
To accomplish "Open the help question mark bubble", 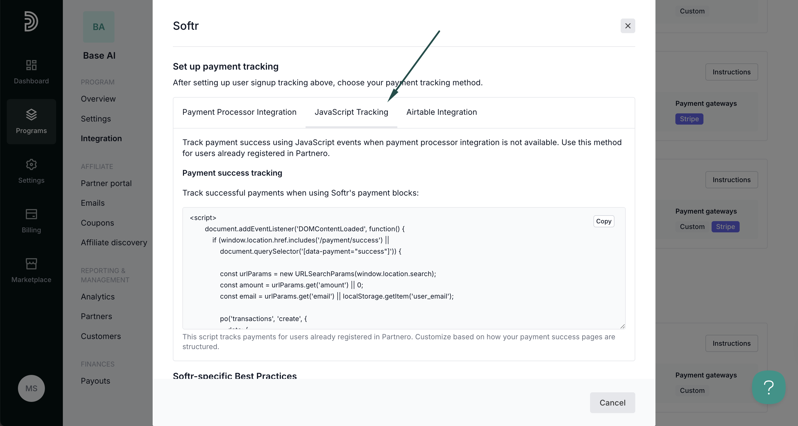I will [769, 387].
